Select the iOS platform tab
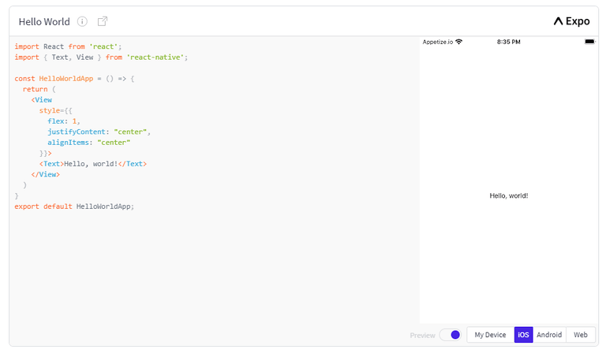 (523, 334)
